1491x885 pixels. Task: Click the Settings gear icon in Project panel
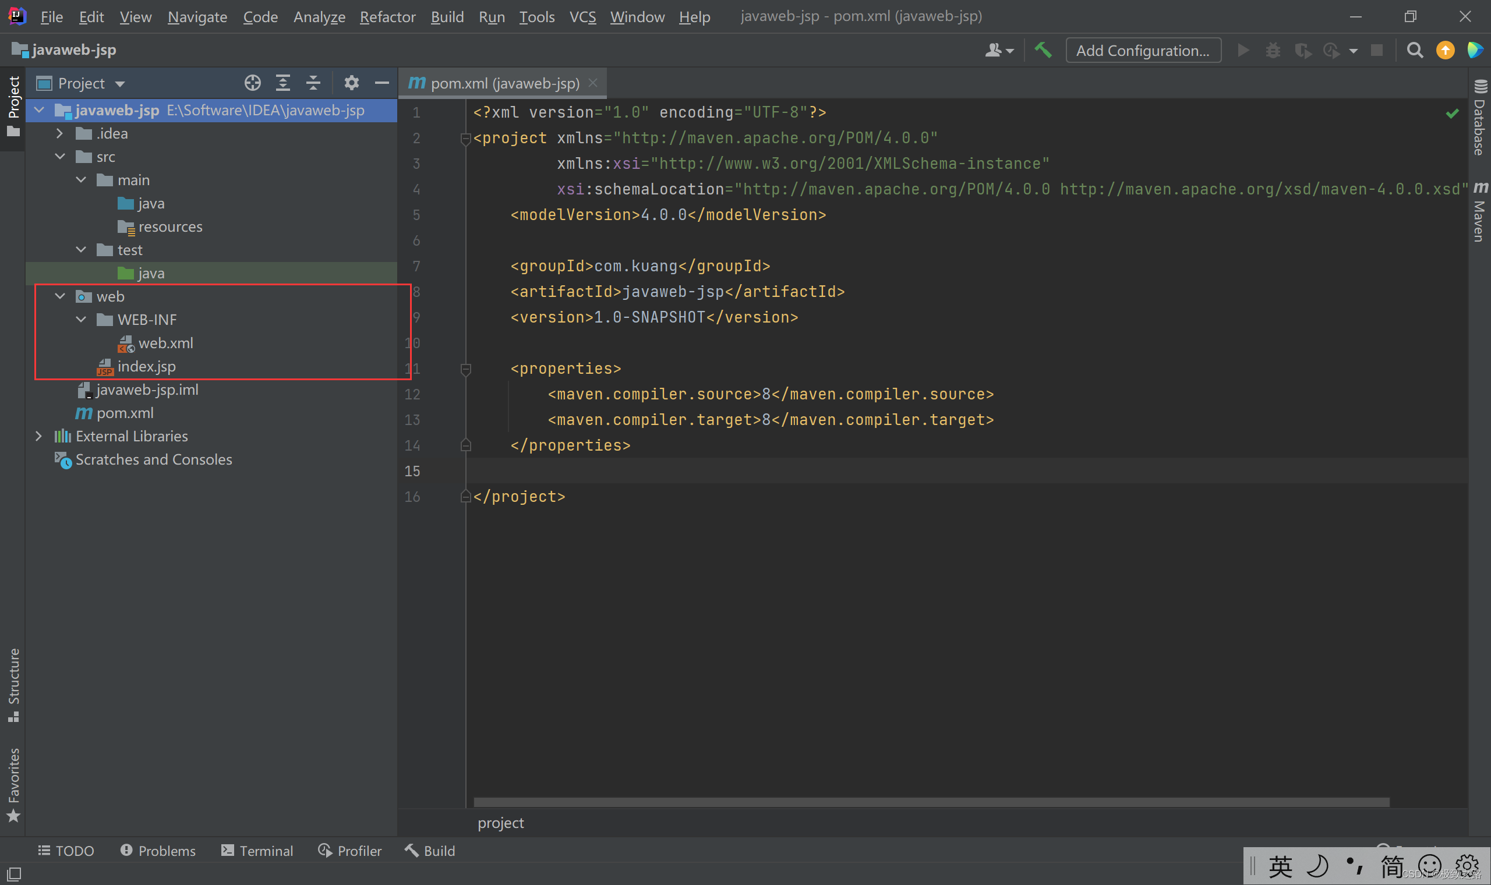pyautogui.click(x=351, y=82)
